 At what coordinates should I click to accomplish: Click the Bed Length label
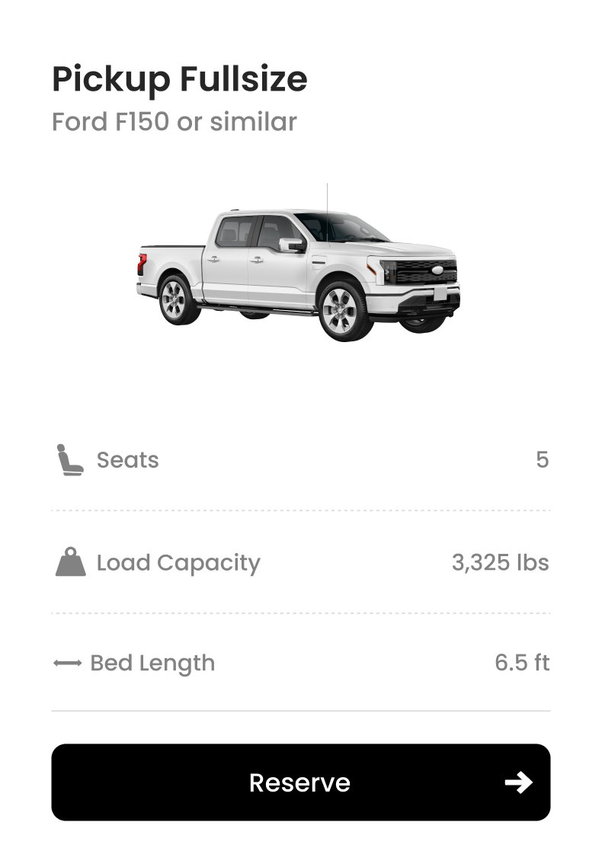pos(152,664)
